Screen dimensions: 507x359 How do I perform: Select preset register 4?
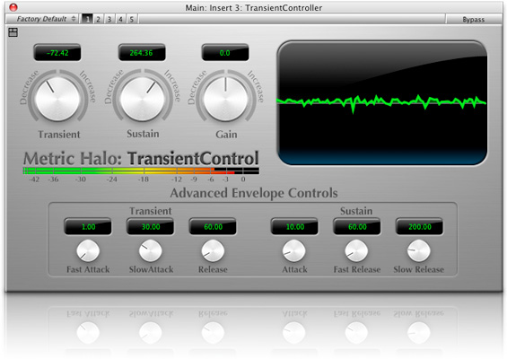(120, 19)
